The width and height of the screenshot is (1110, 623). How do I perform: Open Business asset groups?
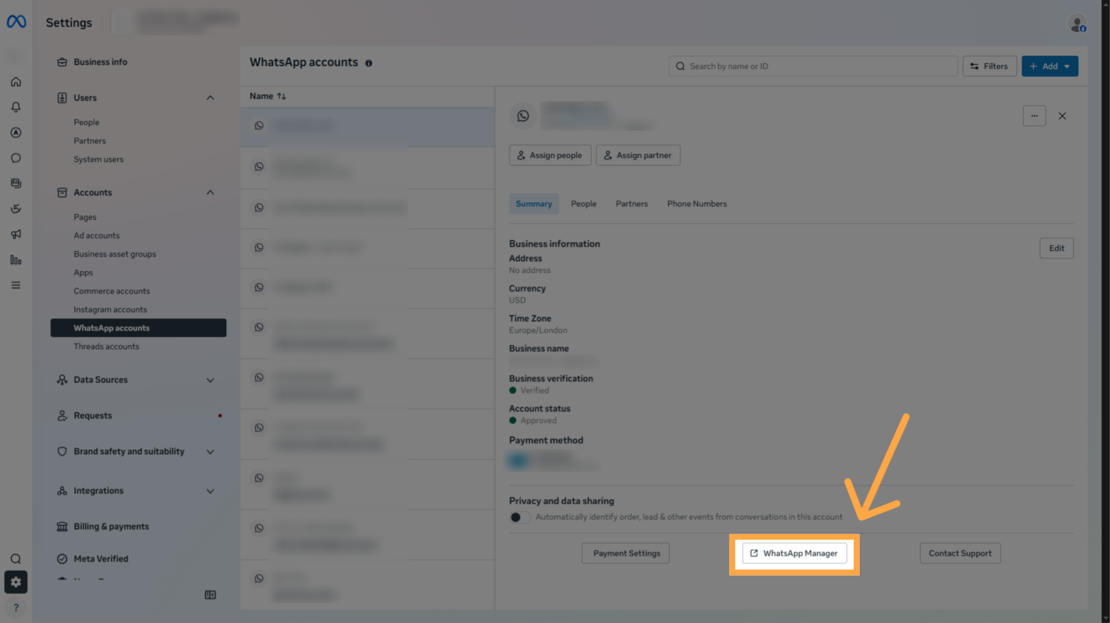(114, 254)
